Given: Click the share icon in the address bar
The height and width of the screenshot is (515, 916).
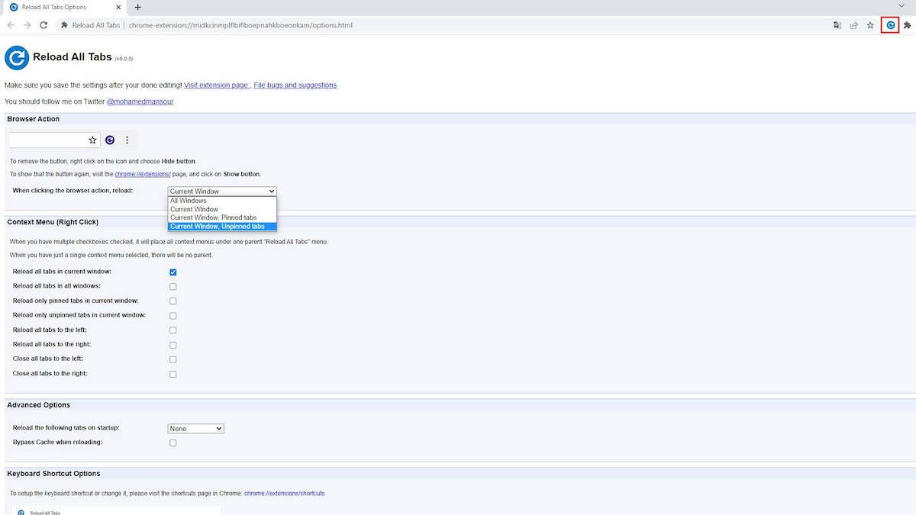Looking at the screenshot, I should coord(853,24).
